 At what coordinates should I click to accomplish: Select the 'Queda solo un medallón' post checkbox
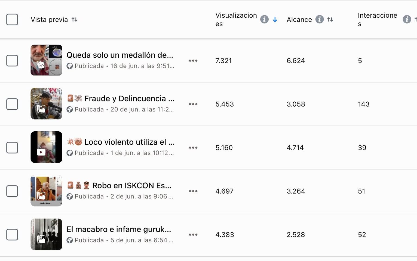click(12, 61)
